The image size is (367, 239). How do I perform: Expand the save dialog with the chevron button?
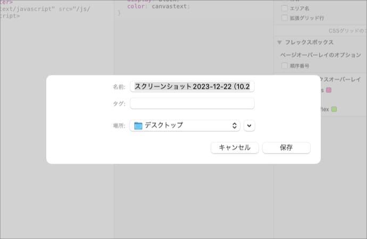(x=249, y=126)
